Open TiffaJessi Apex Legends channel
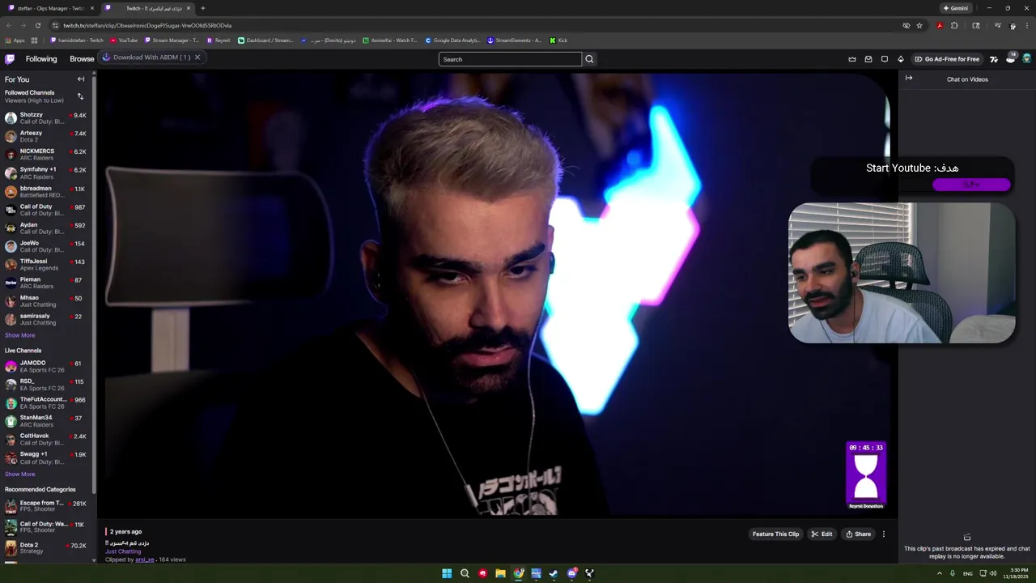1036x583 pixels. pos(46,265)
